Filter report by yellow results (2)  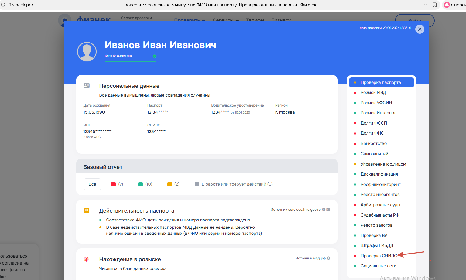pos(173,184)
